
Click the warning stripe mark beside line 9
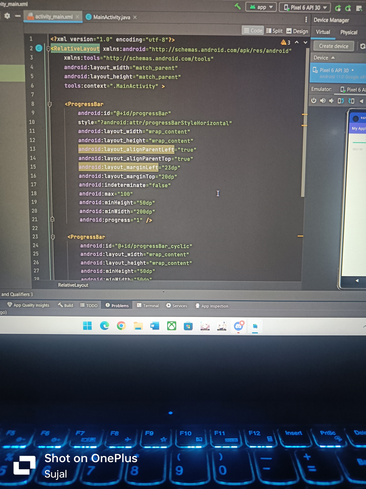(x=304, y=114)
